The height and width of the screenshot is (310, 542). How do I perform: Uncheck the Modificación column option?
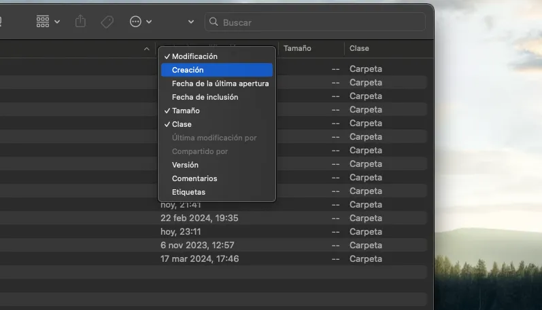[x=194, y=56]
